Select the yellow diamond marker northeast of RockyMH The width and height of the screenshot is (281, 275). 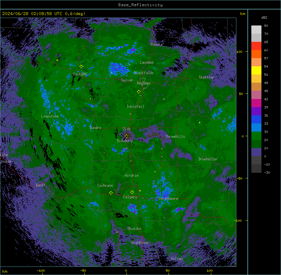[81, 66]
